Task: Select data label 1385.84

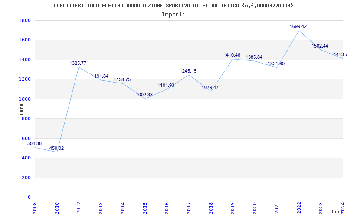Action: coord(254,57)
